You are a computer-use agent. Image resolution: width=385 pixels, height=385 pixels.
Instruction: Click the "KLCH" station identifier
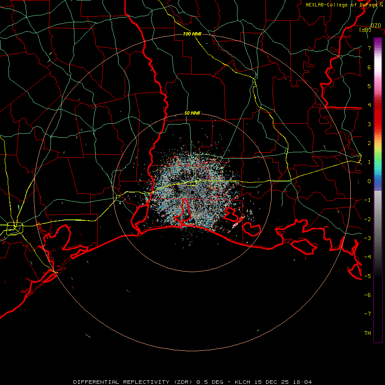point(243,382)
